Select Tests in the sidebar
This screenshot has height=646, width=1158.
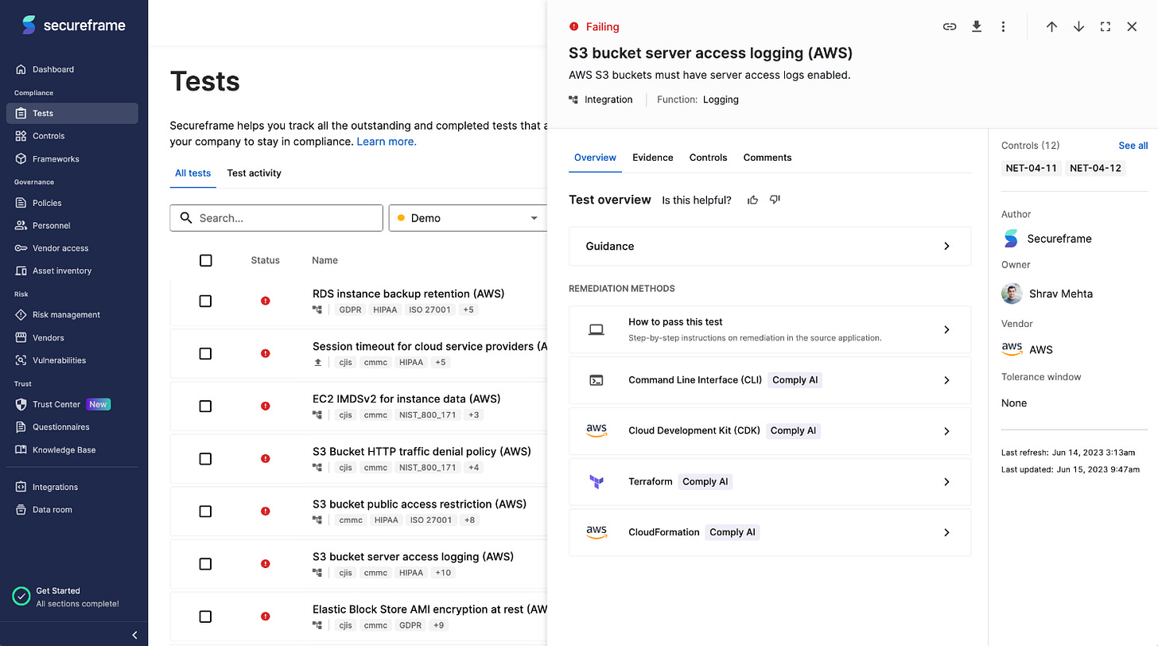pos(72,113)
